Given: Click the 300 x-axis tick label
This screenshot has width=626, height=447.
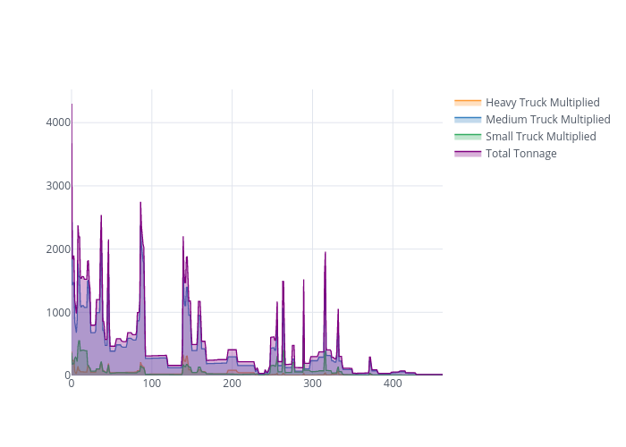Looking at the screenshot, I should click(312, 384).
